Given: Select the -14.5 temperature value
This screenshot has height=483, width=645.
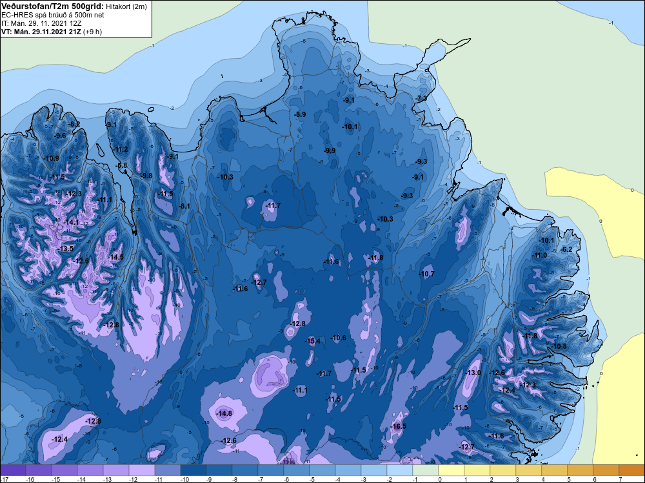Looking at the screenshot, I should (x=115, y=257).
